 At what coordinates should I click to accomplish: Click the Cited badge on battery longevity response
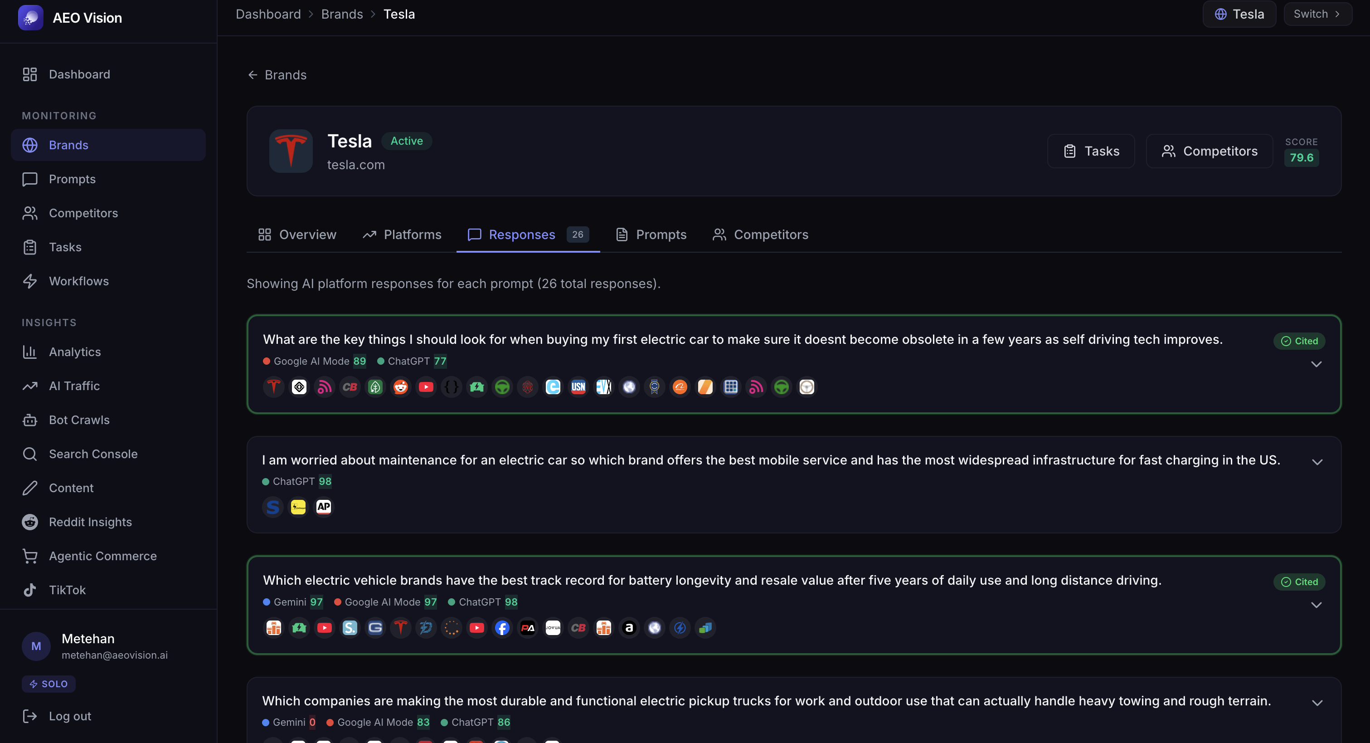coord(1299,582)
